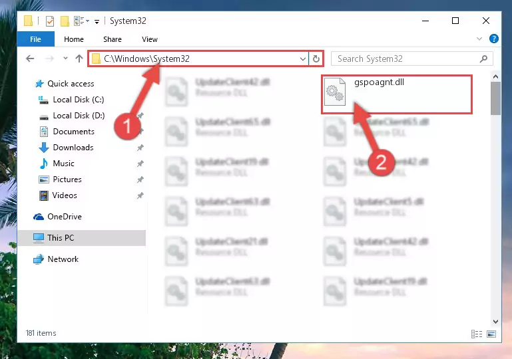
Task: Open the Customize Quick Access Toolbar dropdown
Action: point(97,22)
